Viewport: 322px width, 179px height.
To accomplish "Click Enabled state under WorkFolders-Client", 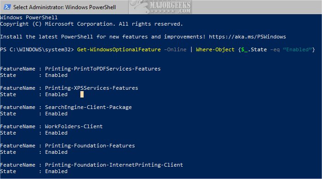I will [56, 133].
